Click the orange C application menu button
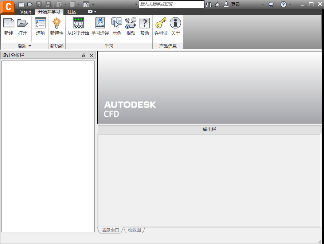 (8, 7)
